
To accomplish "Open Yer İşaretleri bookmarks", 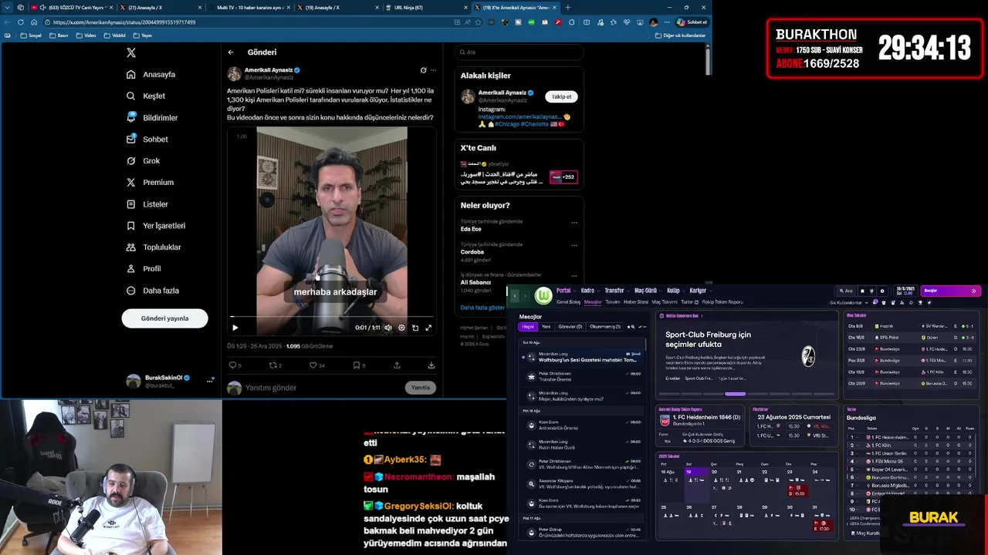I will [155, 226].
